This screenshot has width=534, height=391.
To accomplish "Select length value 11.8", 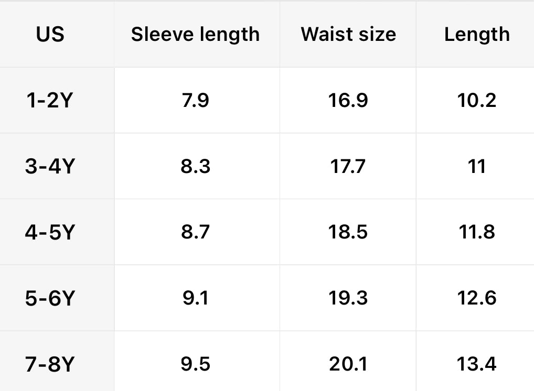I will click(x=477, y=232).
